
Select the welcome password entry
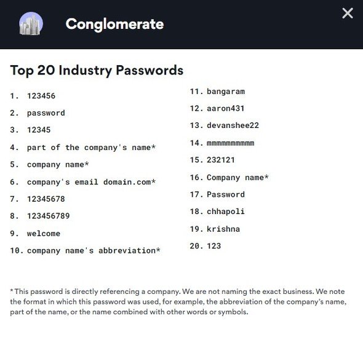44,234
